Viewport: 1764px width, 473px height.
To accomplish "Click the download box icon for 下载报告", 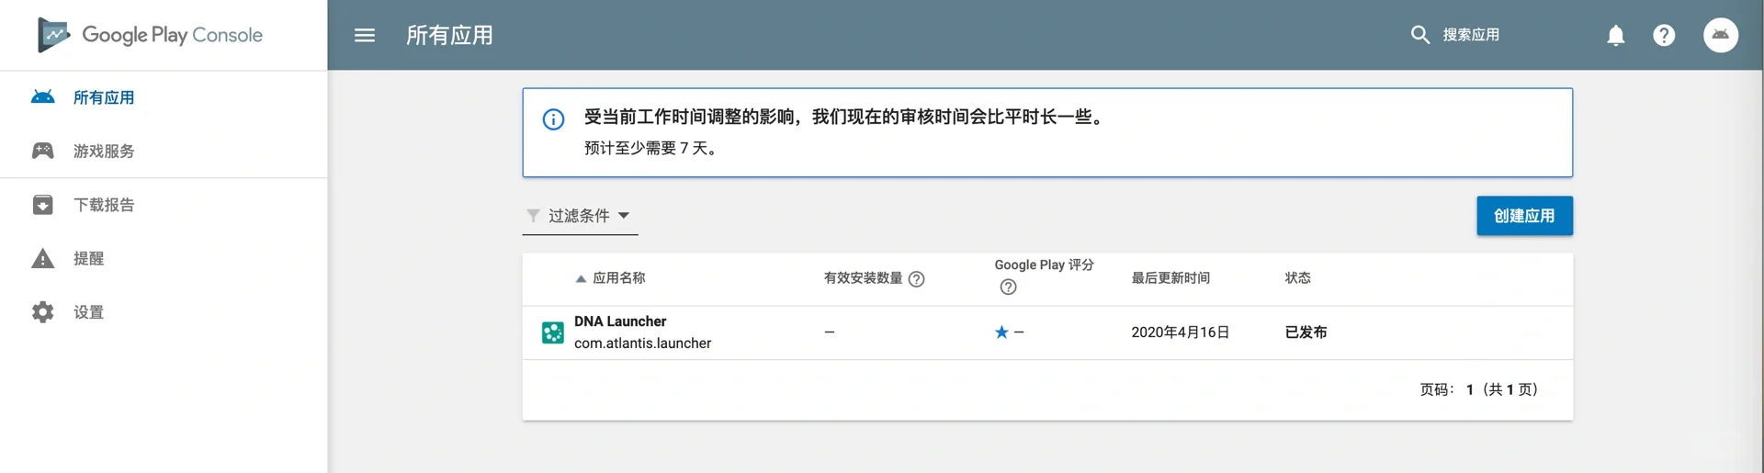I will 42,204.
